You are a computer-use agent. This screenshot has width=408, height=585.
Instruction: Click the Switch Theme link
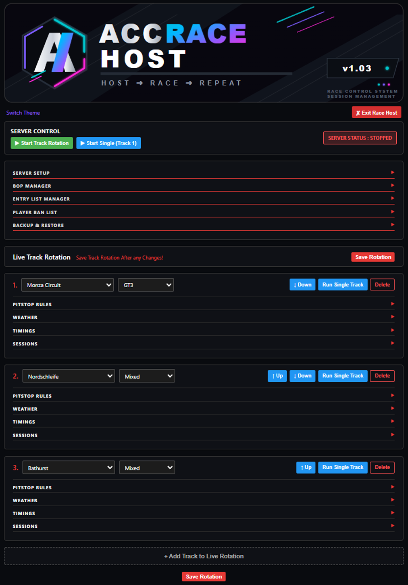[x=23, y=113]
